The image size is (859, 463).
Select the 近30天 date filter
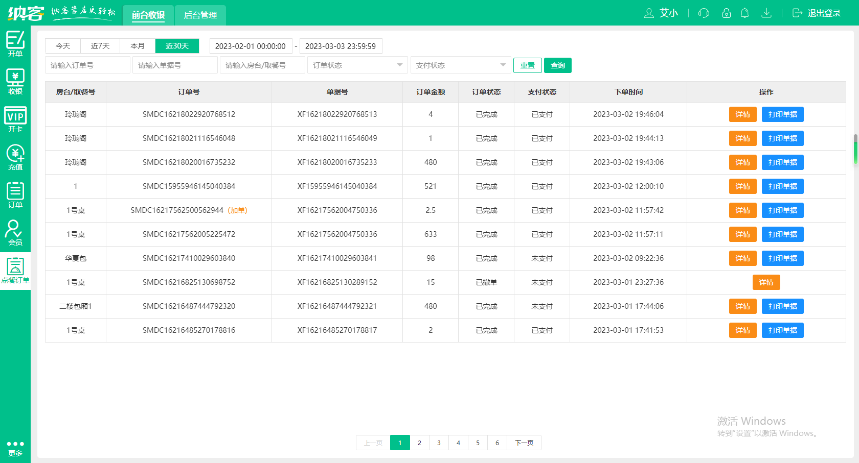[177, 46]
